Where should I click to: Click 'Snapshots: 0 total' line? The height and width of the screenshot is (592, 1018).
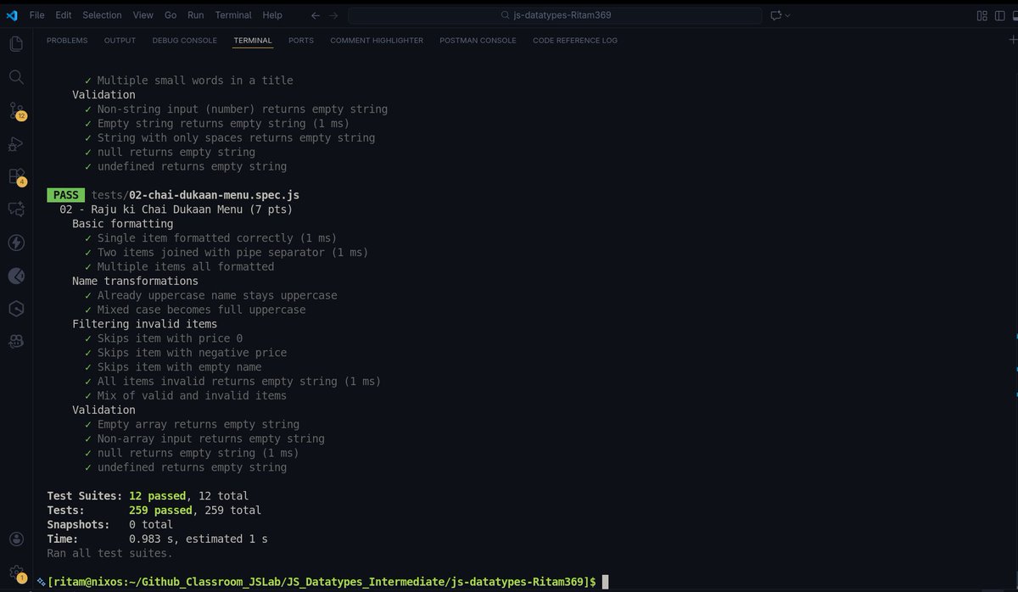pyautogui.click(x=109, y=524)
